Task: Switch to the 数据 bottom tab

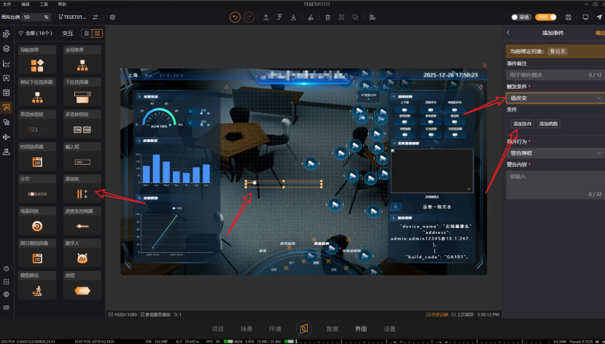Action: pos(332,329)
